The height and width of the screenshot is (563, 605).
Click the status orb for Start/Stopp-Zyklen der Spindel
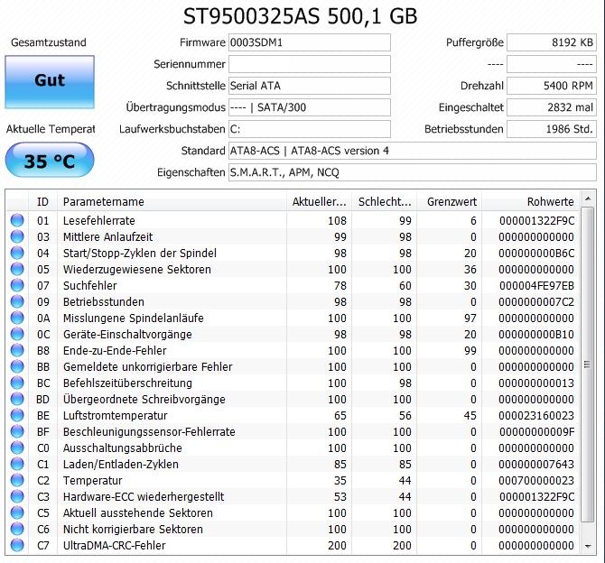point(17,253)
